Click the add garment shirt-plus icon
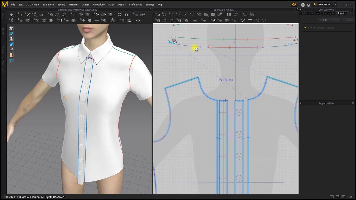This screenshot has height=200, width=356. [308, 5]
